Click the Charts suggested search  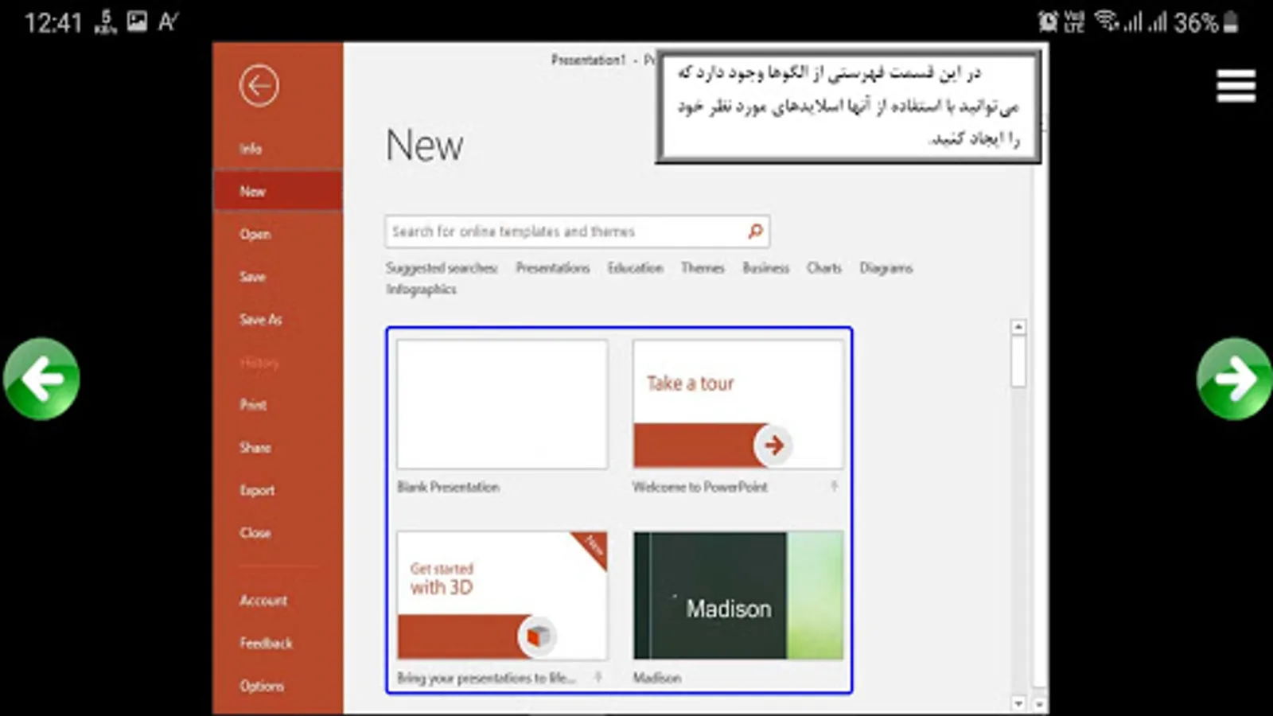824,268
